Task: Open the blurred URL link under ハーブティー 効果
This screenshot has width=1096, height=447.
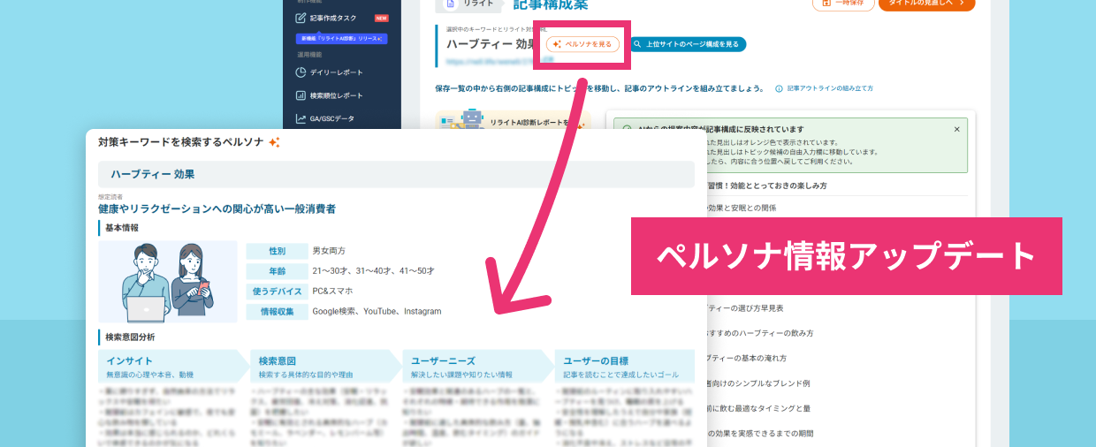Action: coord(499,62)
